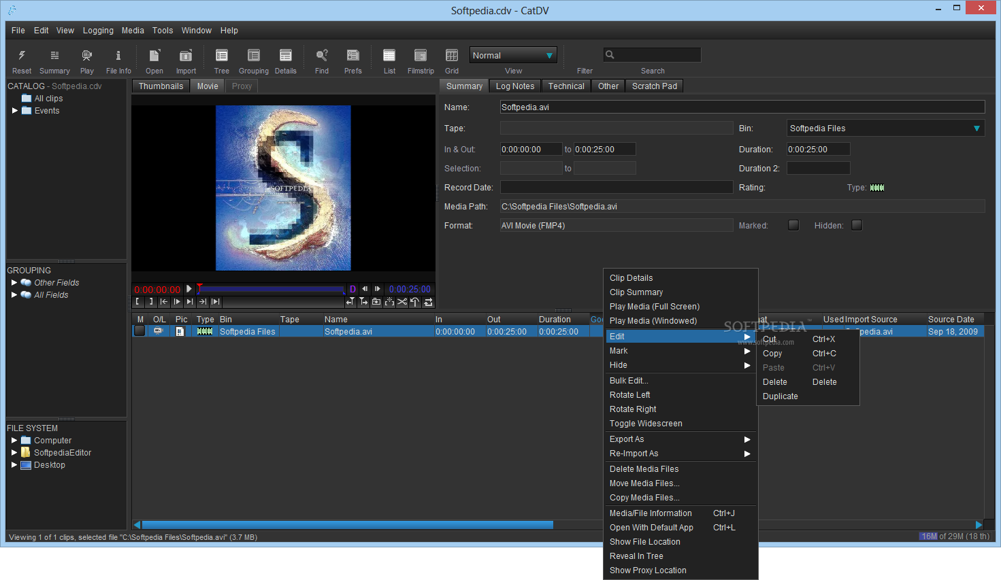Jump to the In point

164,302
